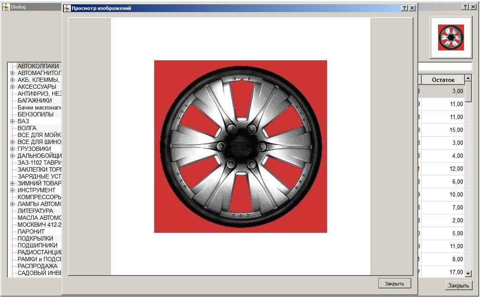Click the 8,00 value in Остаток column
This screenshot has width=480, height=297.
coord(458,259)
